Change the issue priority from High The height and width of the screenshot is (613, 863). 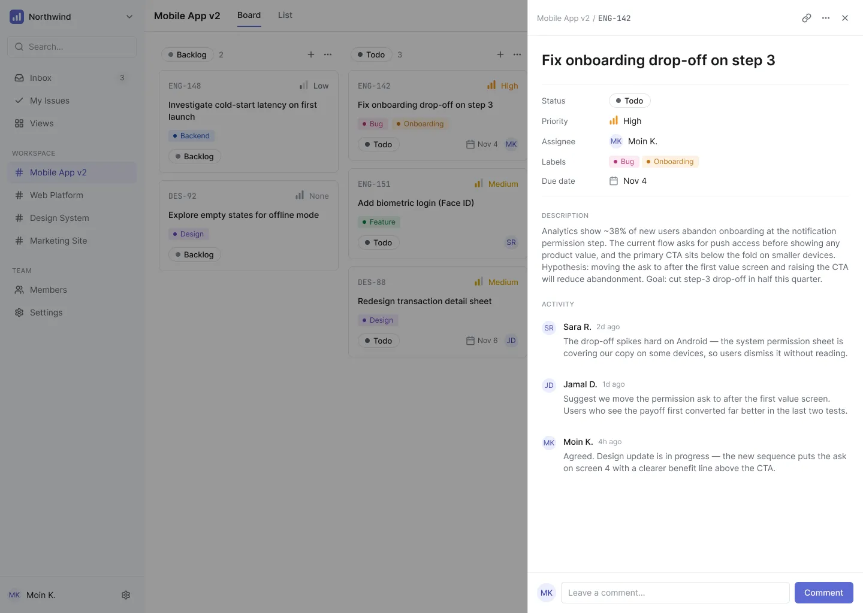626,121
